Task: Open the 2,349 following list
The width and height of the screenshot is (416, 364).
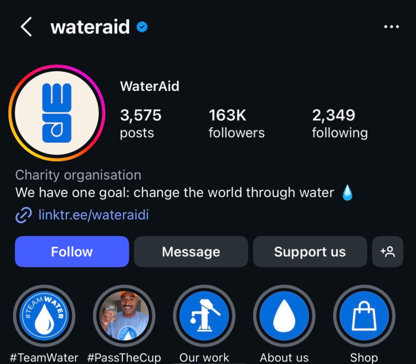Action: (x=340, y=123)
